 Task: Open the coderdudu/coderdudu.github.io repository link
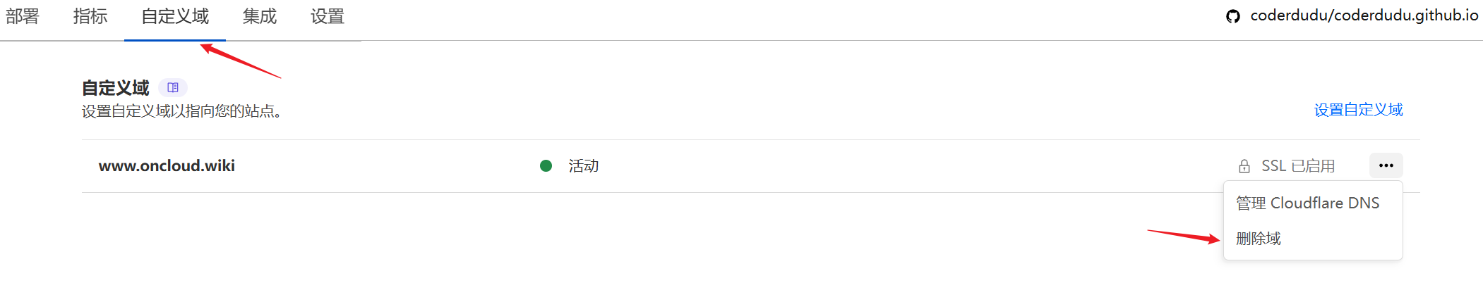point(1364,15)
